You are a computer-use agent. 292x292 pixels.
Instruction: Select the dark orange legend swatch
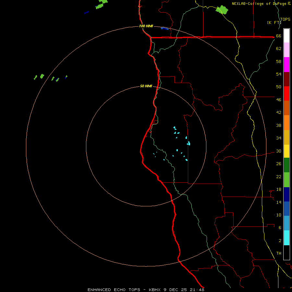[286, 108]
